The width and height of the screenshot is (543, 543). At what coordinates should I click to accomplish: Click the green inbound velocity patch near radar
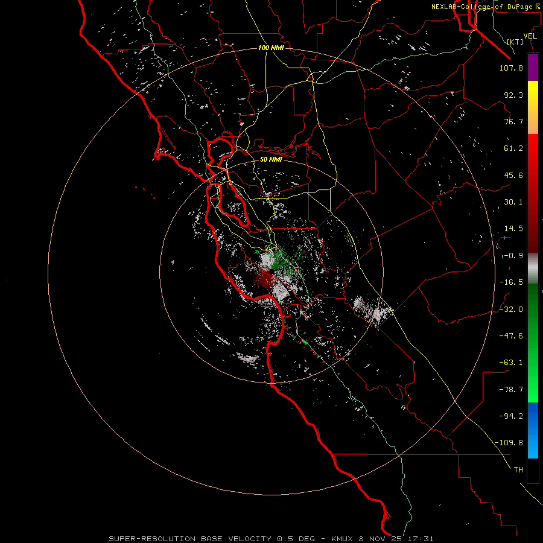click(279, 259)
